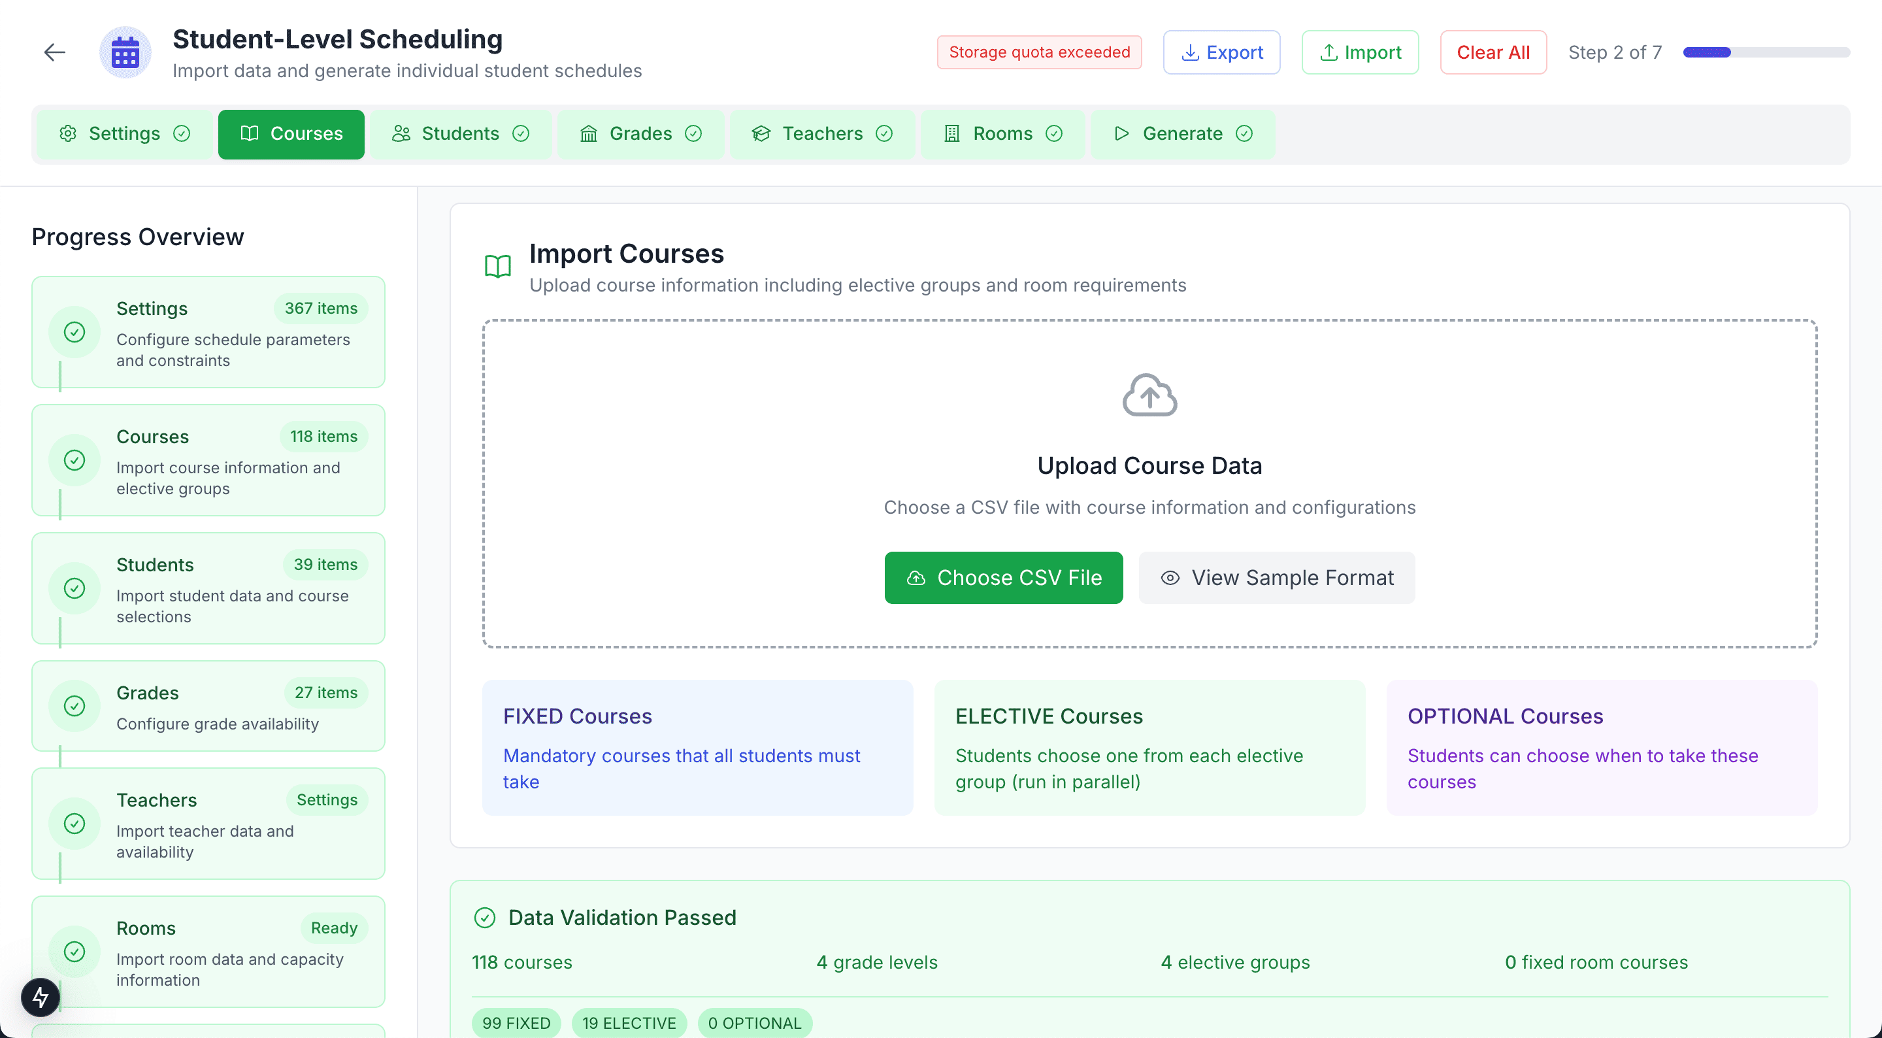Click the 0 fixed room courses text

1596,963
